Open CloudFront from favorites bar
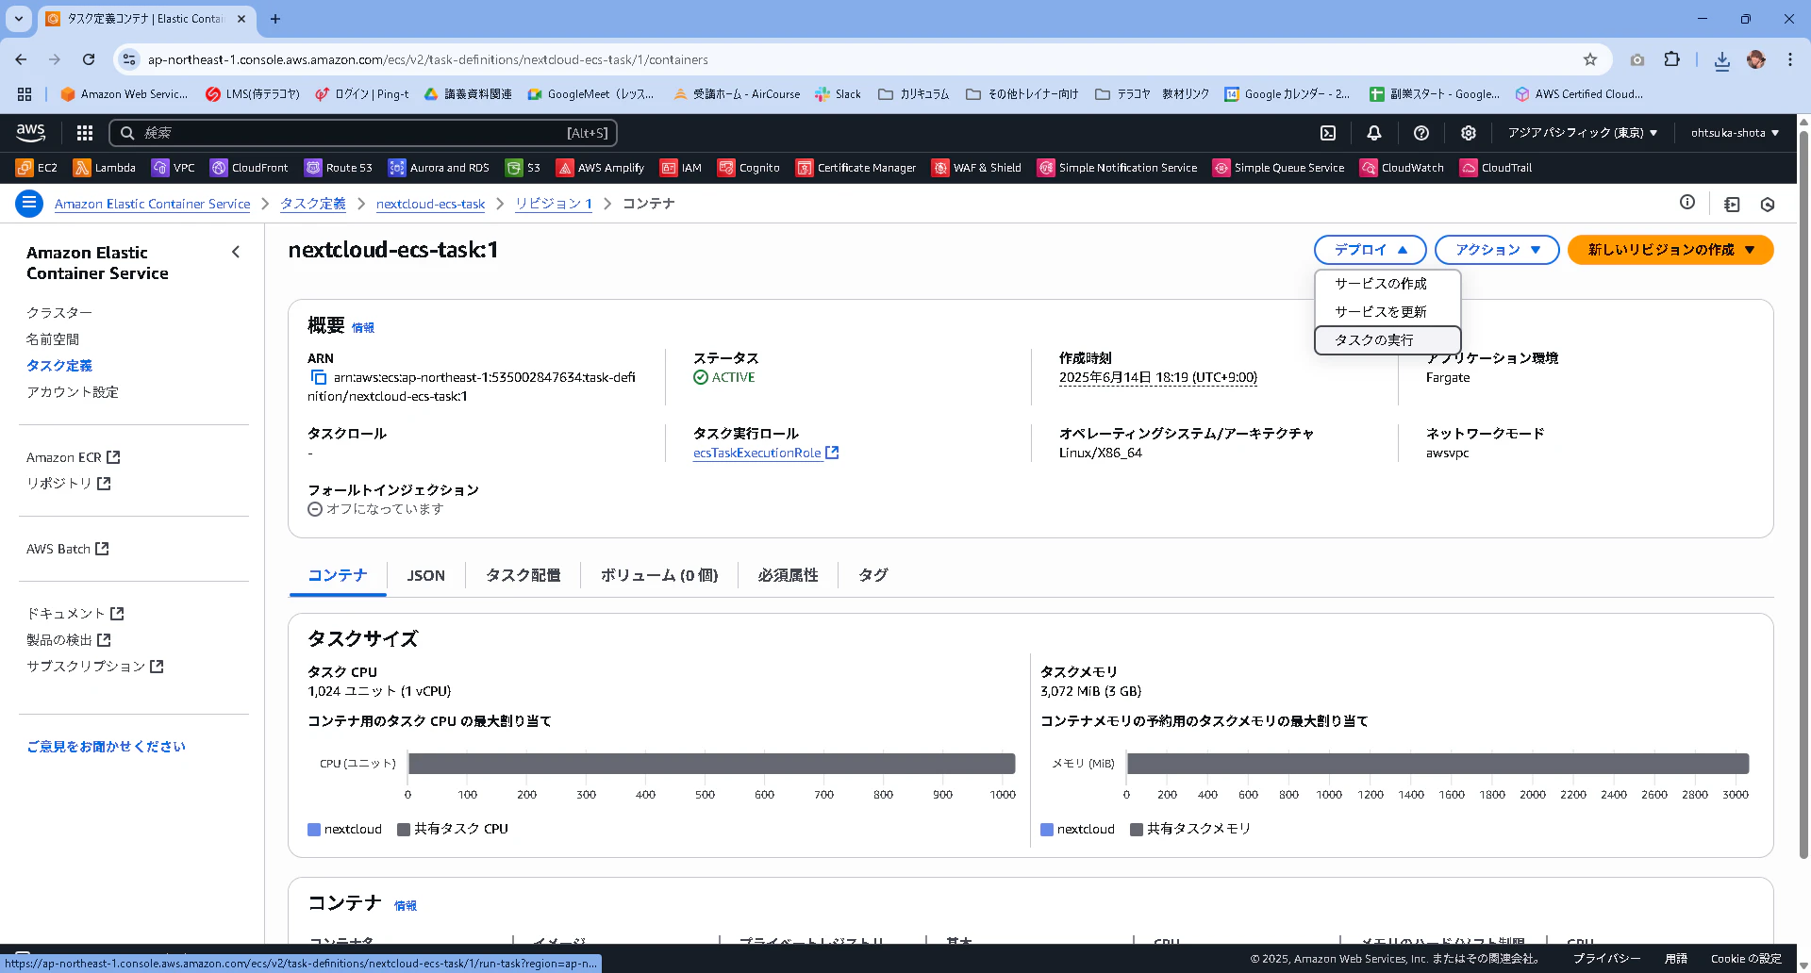This screenshot has height=973, width=1811. (249, 168)
